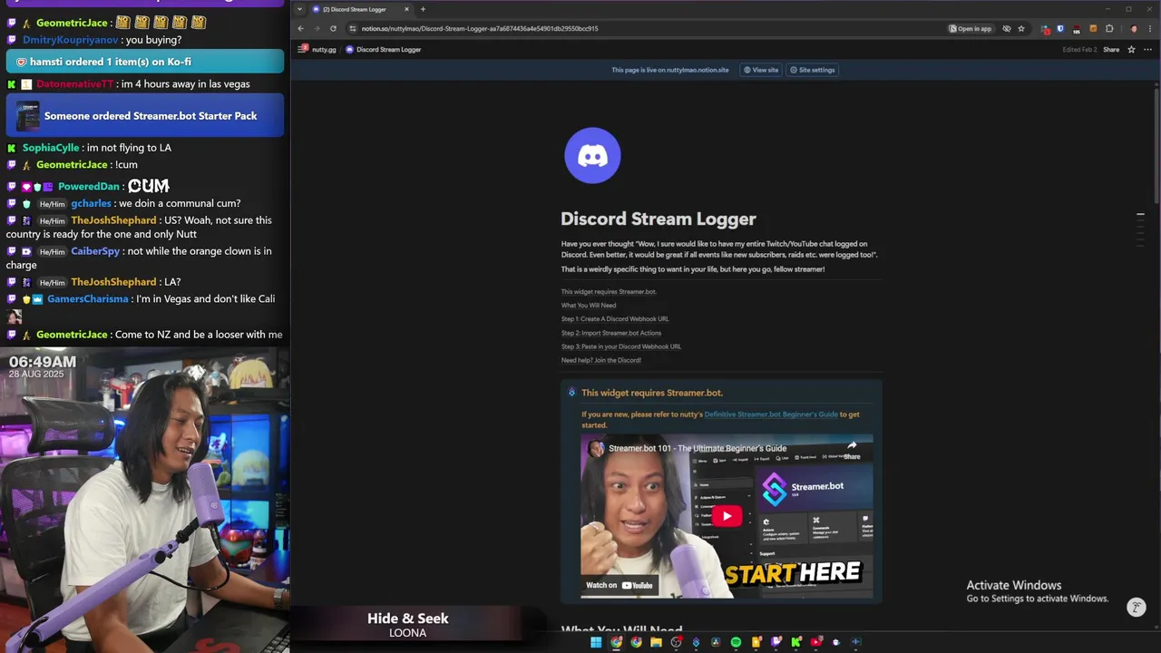Jump to This widget requires Streamer.bot
Viewport: 1161px width, 653px height.
(609, 292)
